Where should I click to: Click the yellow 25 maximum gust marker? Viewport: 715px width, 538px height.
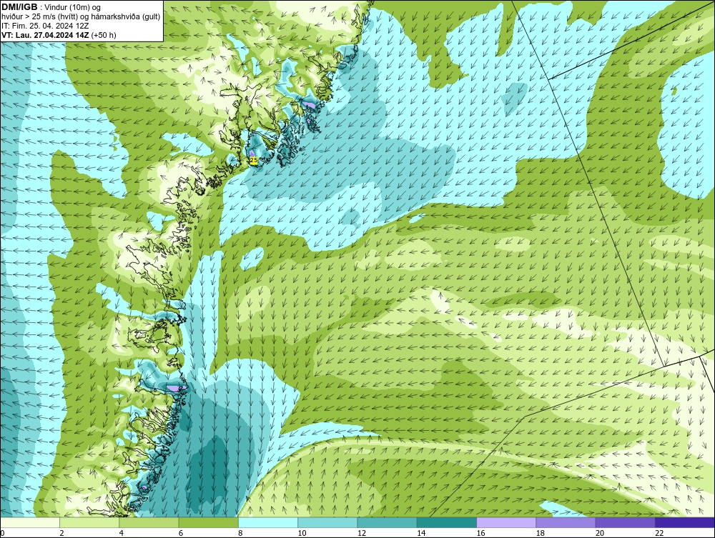tap(254, 160)
